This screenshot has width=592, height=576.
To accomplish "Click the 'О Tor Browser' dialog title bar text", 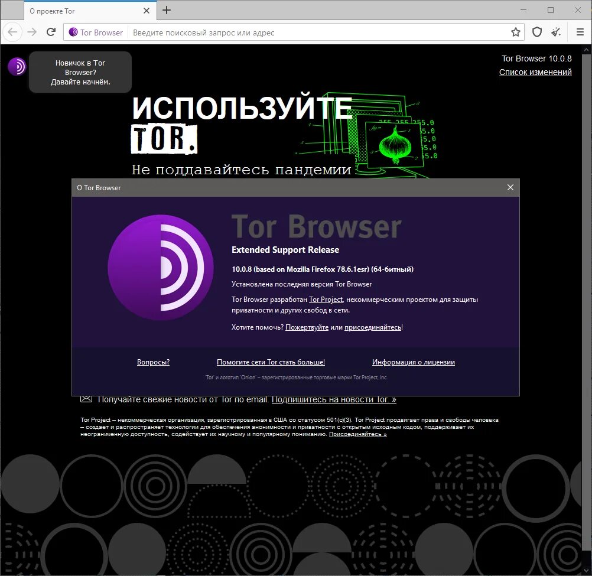I will click(99, 188).
